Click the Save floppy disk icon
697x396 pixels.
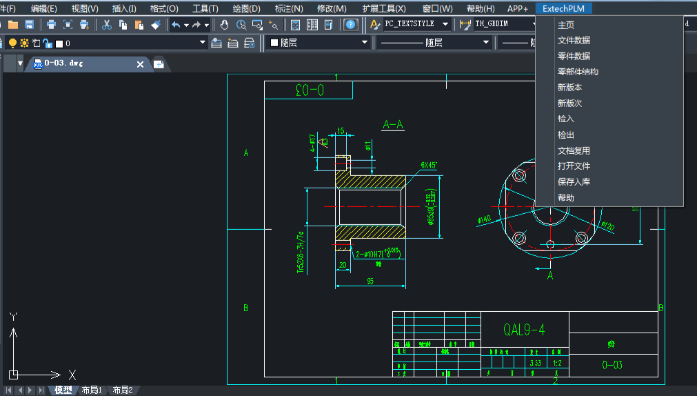tap(29, 25)
